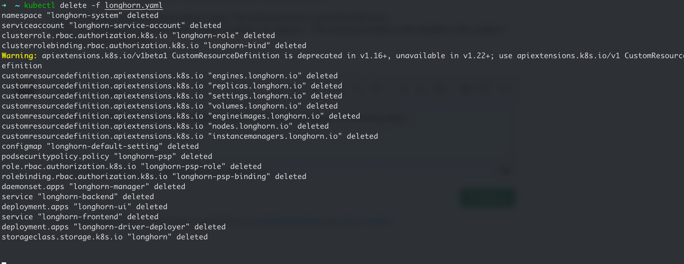
Task: Click the "instancemanagers.longhorn.io" CRD line
Action: (x=190, y=136)
